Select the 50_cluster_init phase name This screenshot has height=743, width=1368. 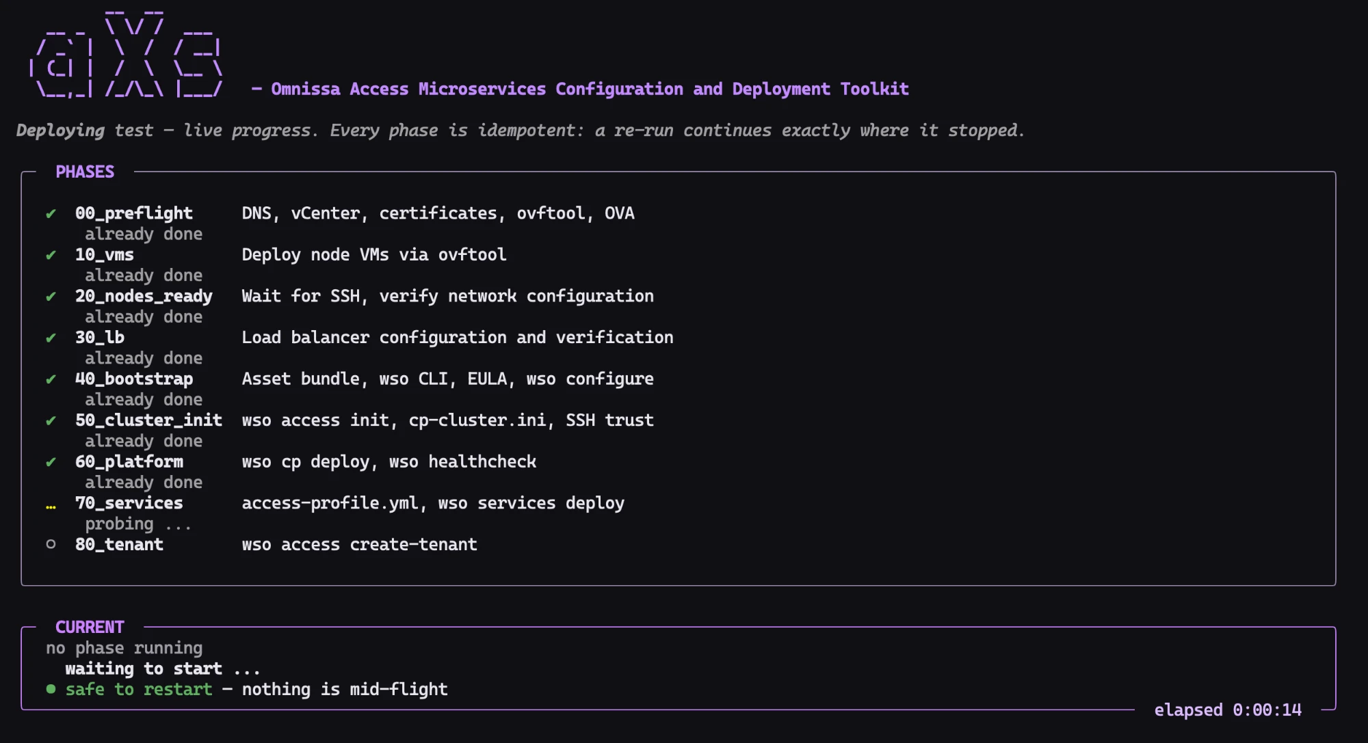(148, 420)
